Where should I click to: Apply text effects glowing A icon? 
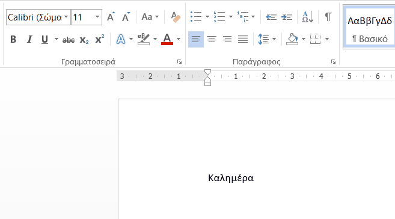[121, 39]
